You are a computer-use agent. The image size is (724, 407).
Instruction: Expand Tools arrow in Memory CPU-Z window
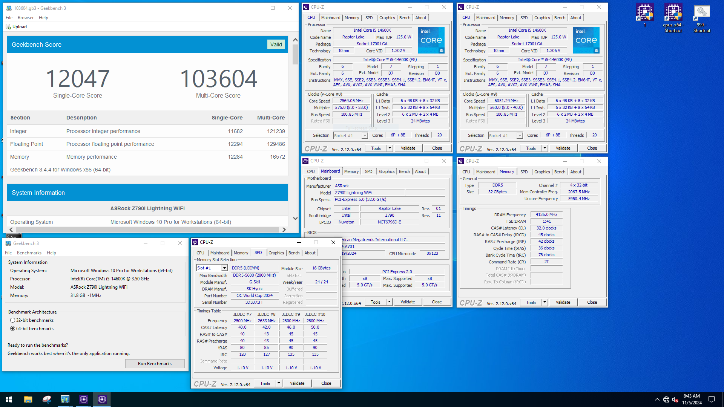tap(545, 302)
